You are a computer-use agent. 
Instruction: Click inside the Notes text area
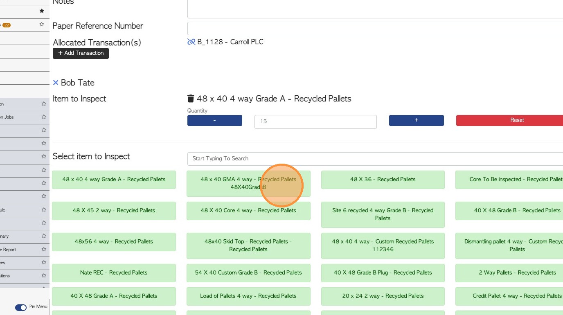tap(375, 9)
